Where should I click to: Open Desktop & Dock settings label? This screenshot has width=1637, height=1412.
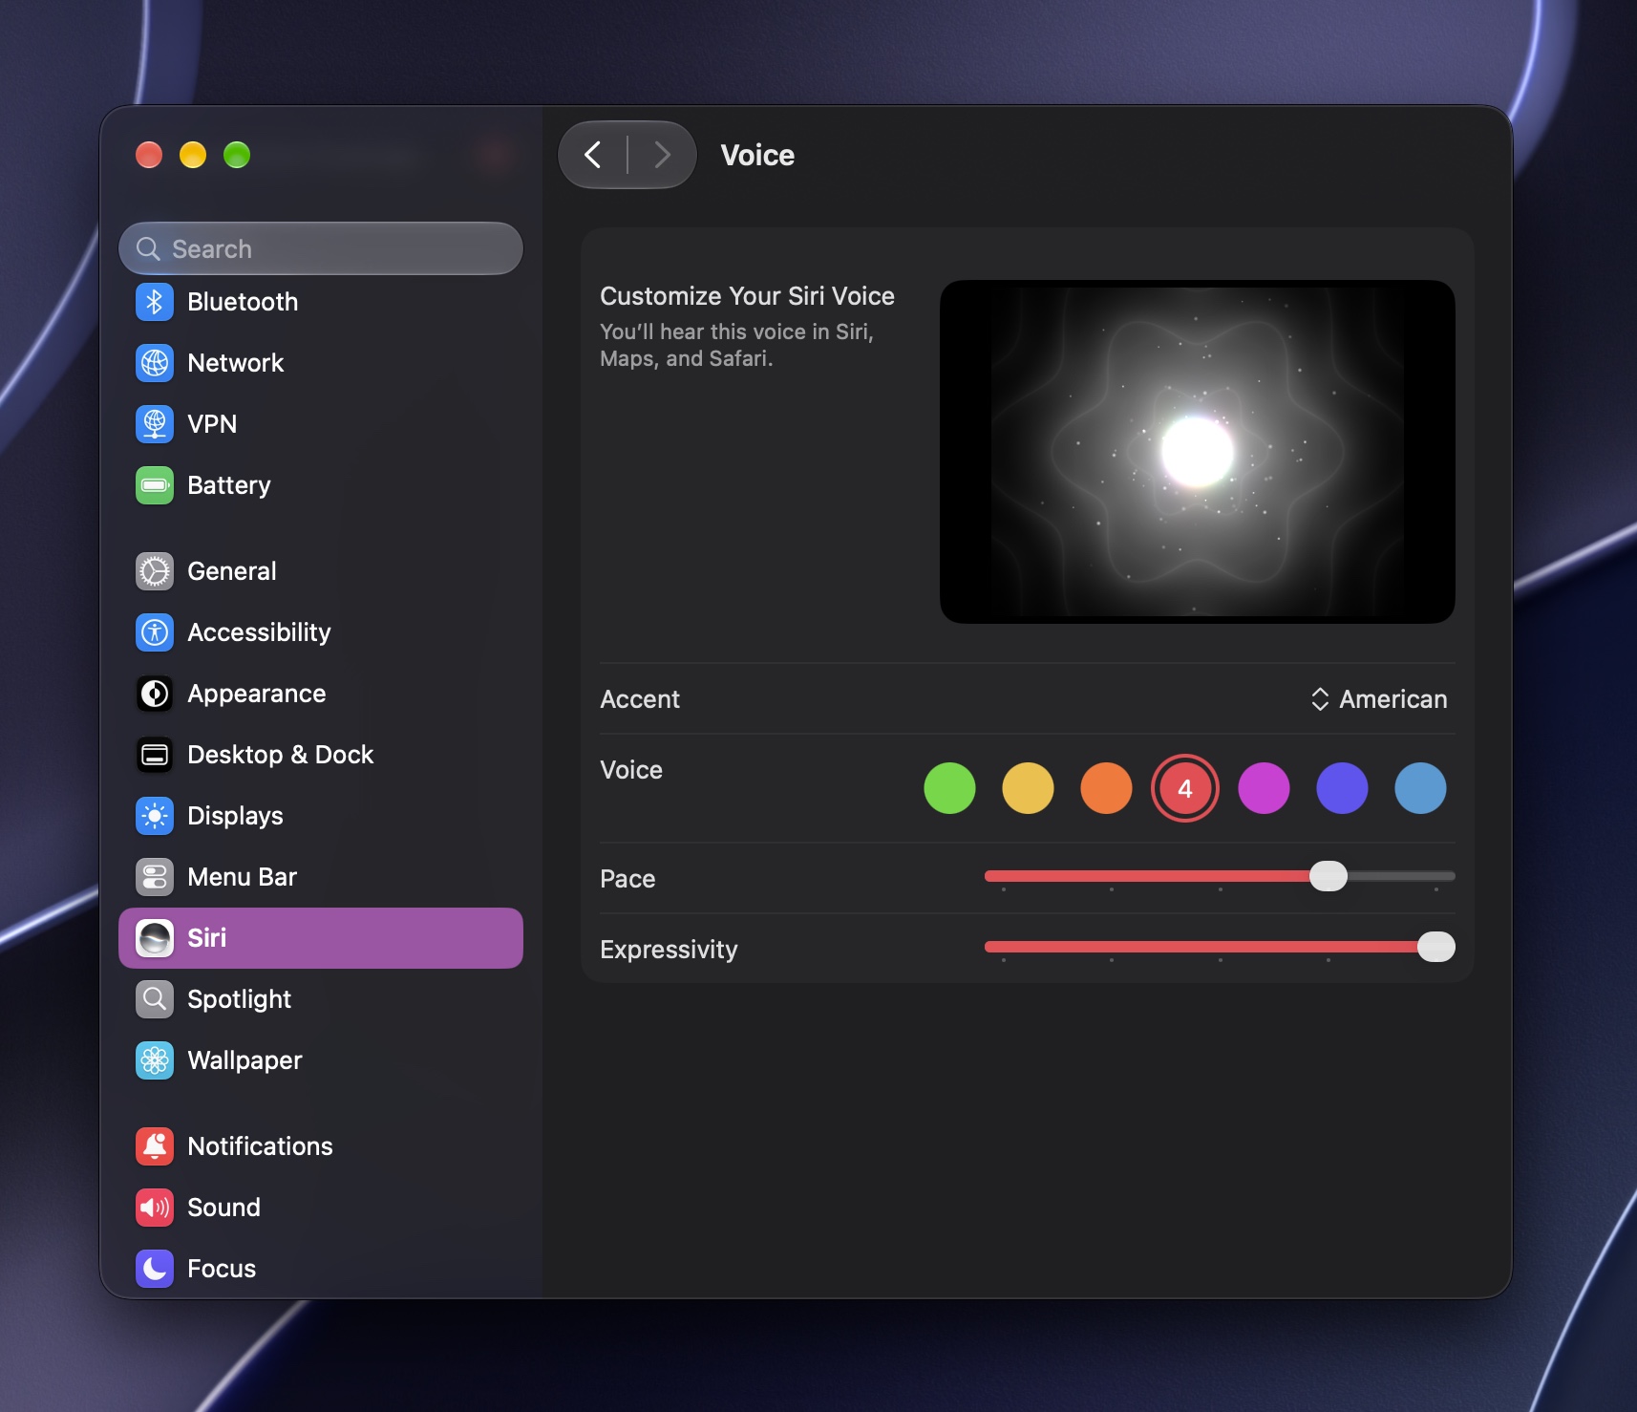click(281, 755)
